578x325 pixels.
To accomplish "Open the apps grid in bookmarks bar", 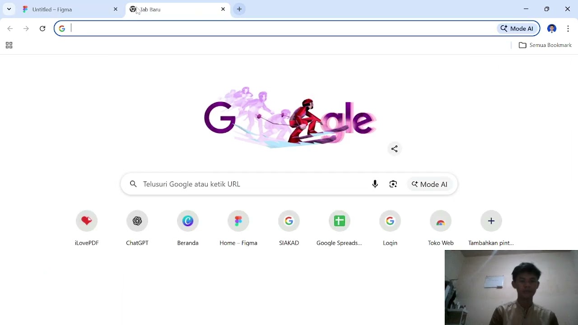I will (9, 45).
